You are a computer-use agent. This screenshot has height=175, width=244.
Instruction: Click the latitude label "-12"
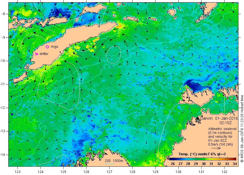click(x=3, y=108)
